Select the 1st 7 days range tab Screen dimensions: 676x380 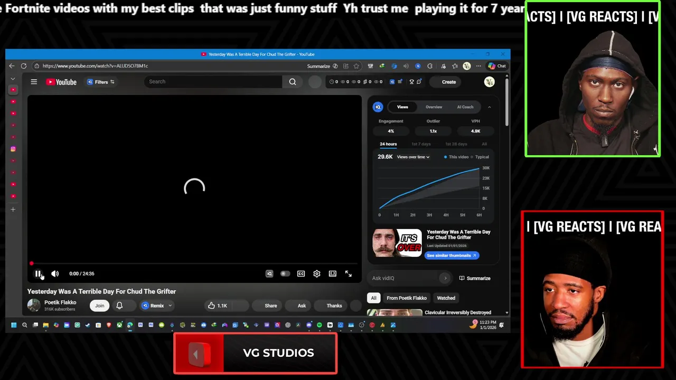421,144
